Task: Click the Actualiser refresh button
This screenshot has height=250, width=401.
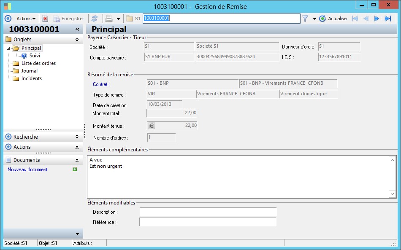Action: pyautogui.click(x=333, y=19)
